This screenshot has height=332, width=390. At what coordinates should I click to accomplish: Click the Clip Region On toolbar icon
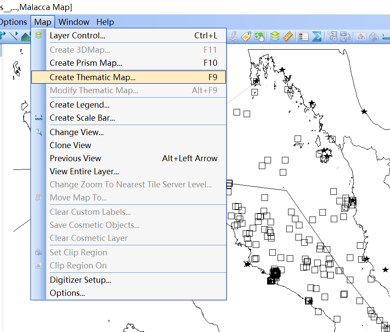pyautogui.click(x=373, y=36)
